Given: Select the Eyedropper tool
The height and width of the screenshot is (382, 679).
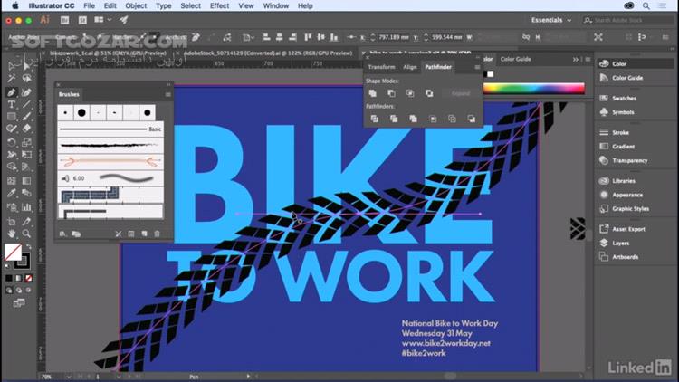Looking at the screenshot, I should (x=11, y=193).
